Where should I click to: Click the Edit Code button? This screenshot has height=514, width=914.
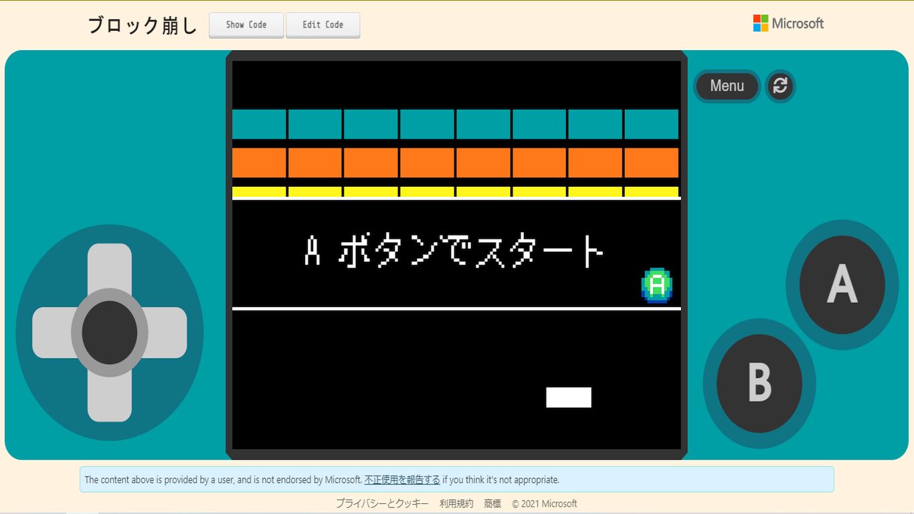tap(323, 25)
